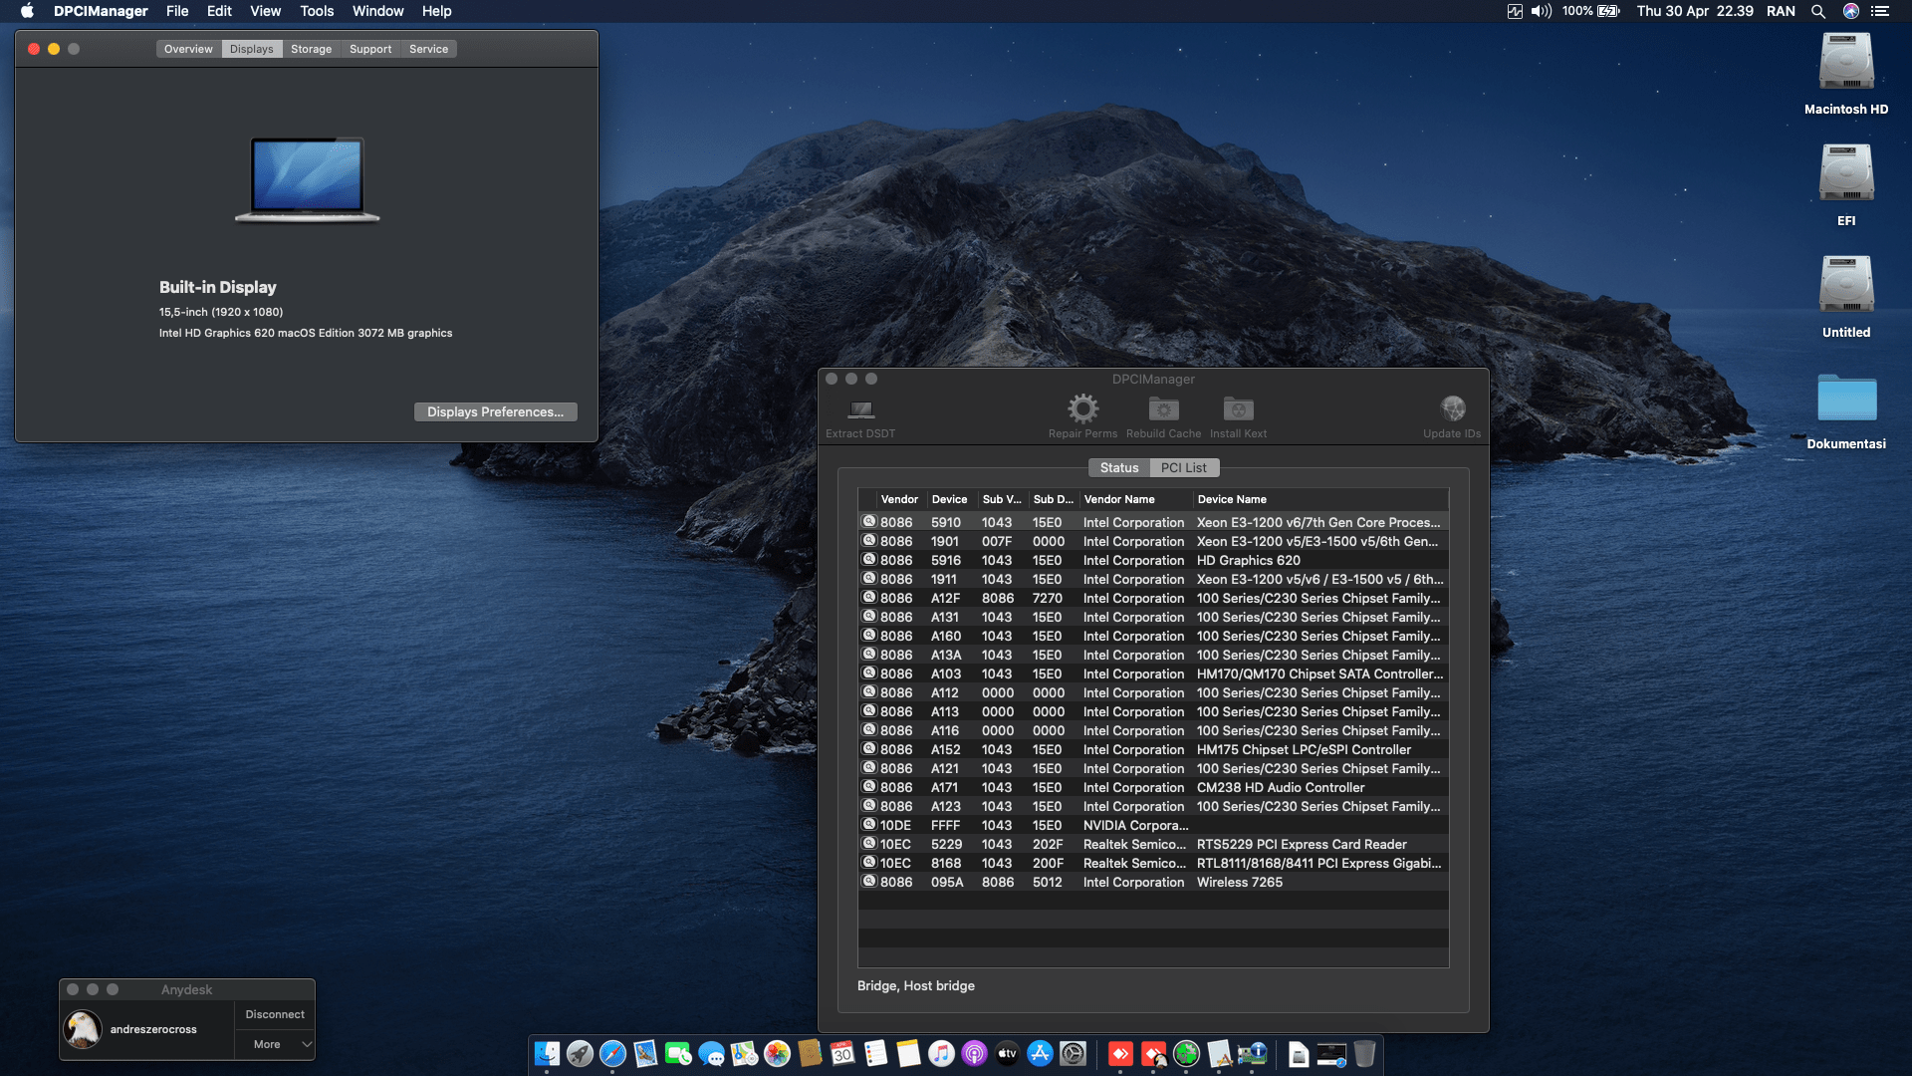Switch to the Storage tab
Image resolution: width=1912 pixels, height=1076 pixels.
pyautogui.click(x=311, y=49)
